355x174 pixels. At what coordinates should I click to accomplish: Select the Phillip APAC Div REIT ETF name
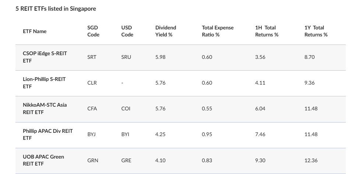[48, 134]
